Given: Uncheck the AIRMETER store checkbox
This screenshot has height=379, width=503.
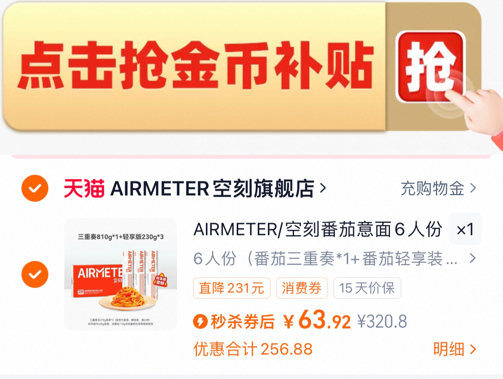Looking at the screenshot, I should coord(35,188).
